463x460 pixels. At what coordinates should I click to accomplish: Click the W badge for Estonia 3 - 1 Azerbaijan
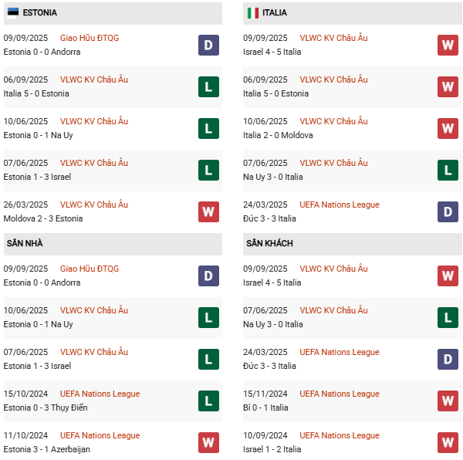coord(208,442)
